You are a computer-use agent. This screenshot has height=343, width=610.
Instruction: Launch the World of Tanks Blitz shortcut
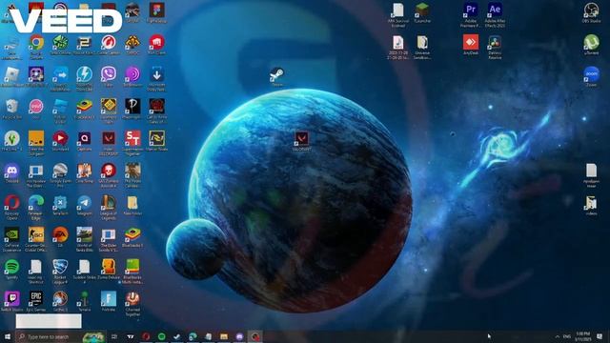(x=85, y=235)
